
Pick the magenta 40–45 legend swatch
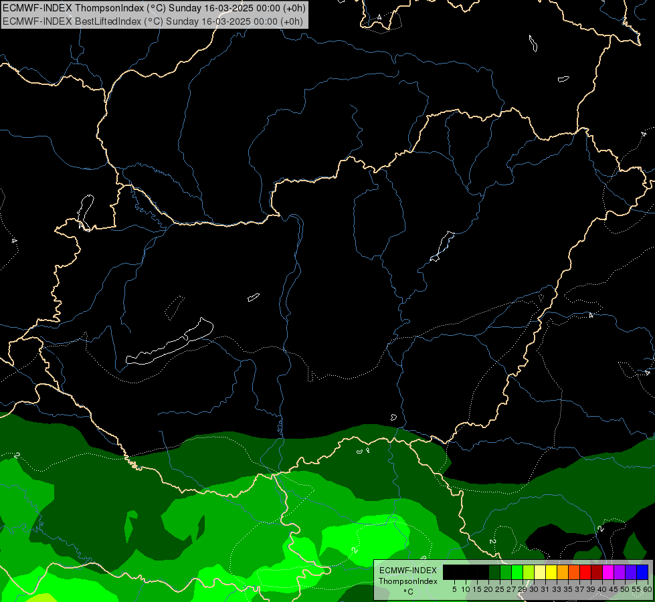pos(608,573)
